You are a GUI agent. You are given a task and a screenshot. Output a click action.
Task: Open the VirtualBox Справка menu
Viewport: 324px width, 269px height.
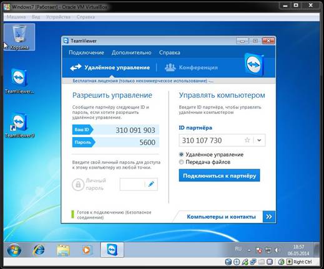[x=86, y=17]
